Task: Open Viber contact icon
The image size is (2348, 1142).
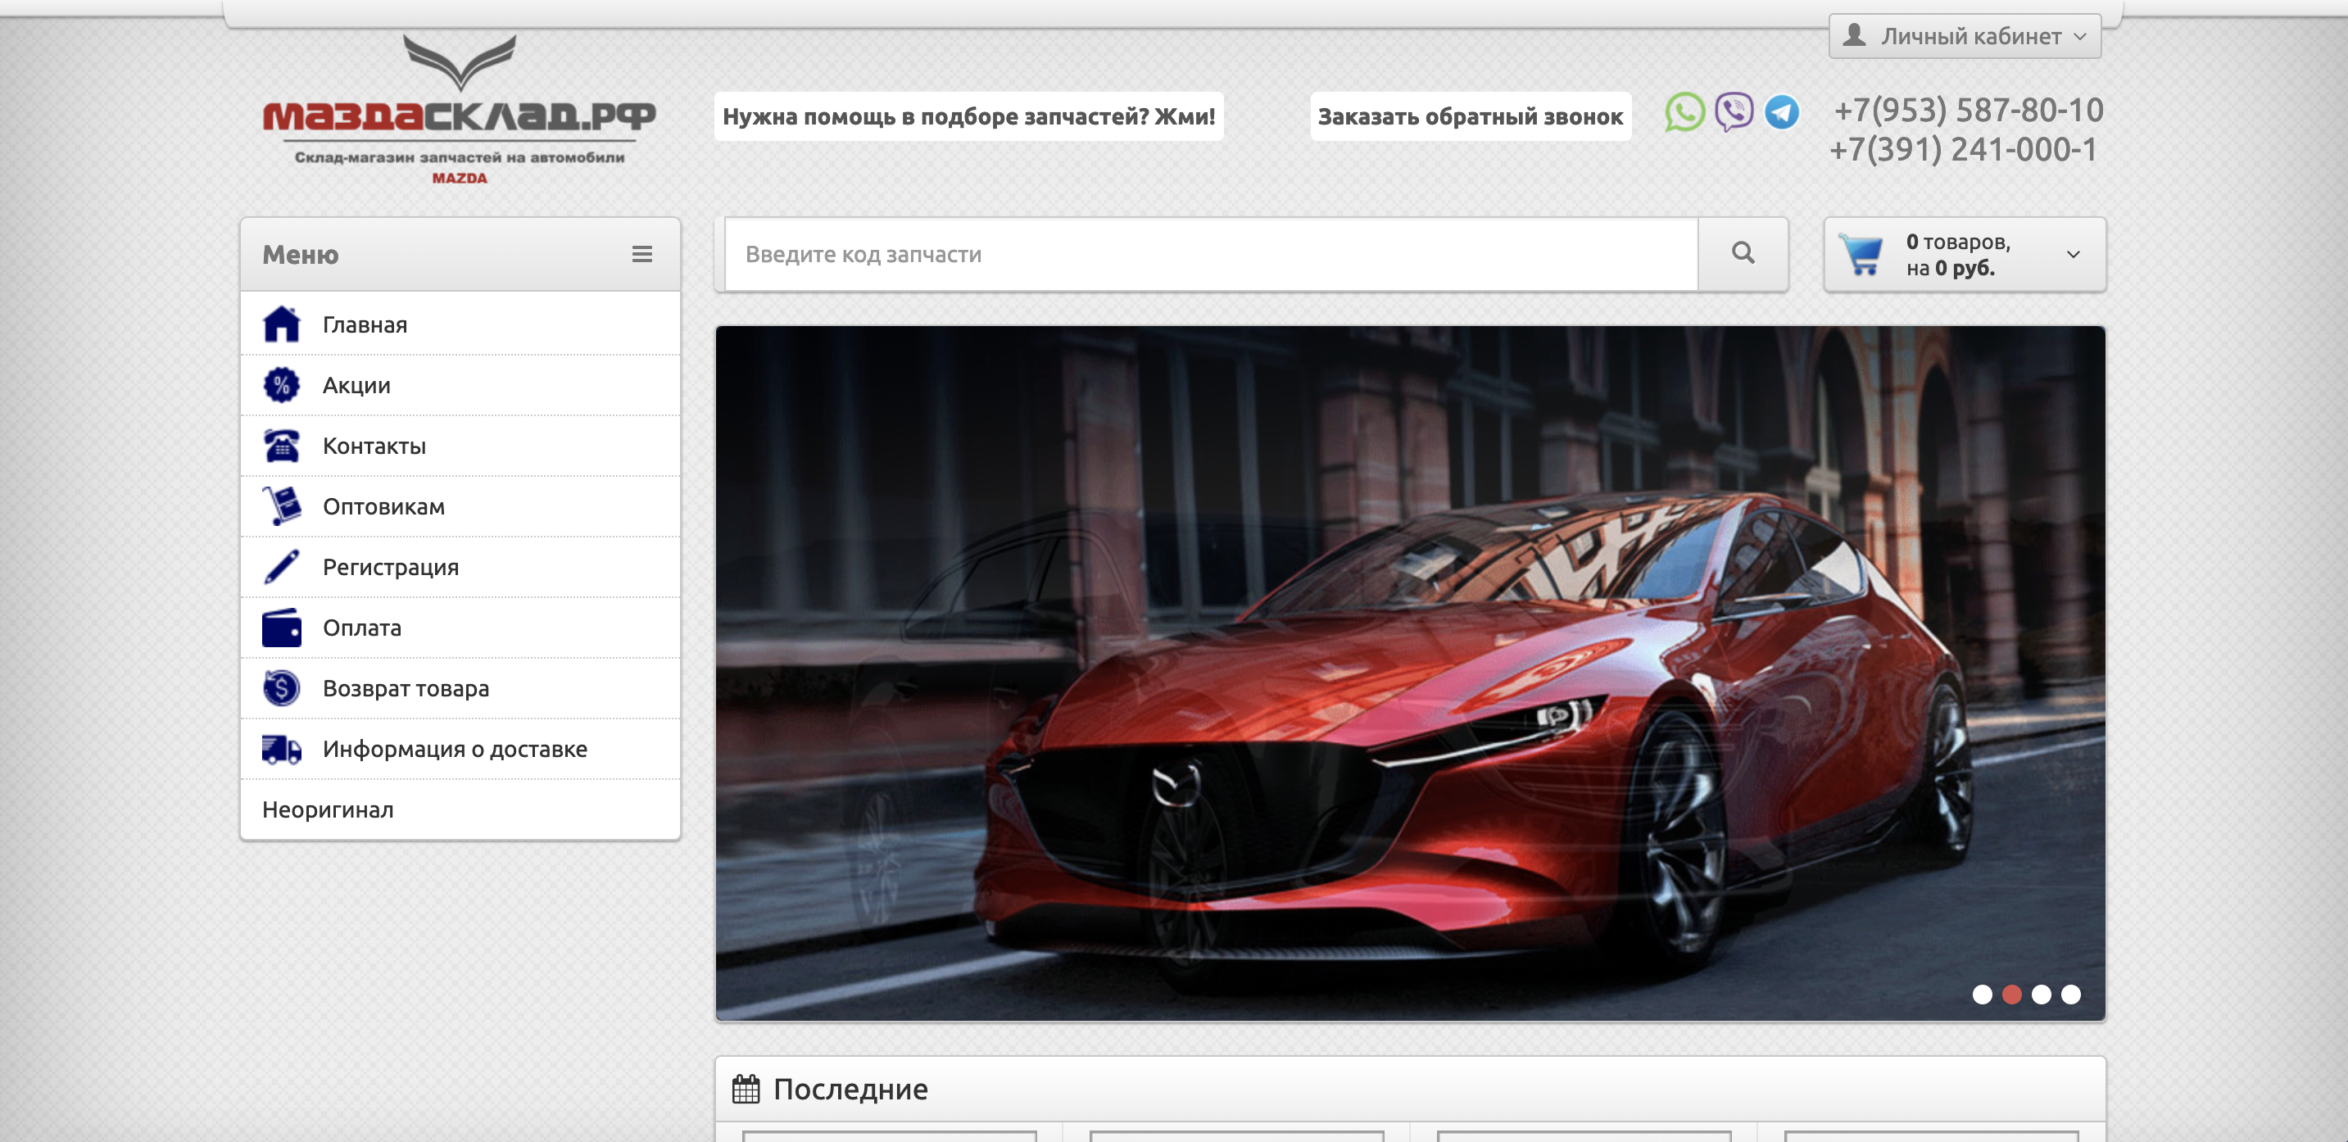Action: [x=1733, y=113]
